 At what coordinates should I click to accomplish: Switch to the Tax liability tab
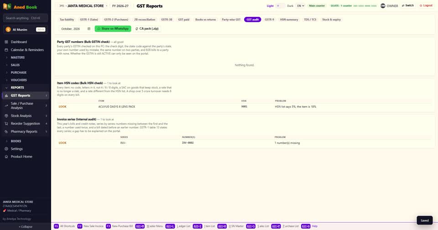67,20
